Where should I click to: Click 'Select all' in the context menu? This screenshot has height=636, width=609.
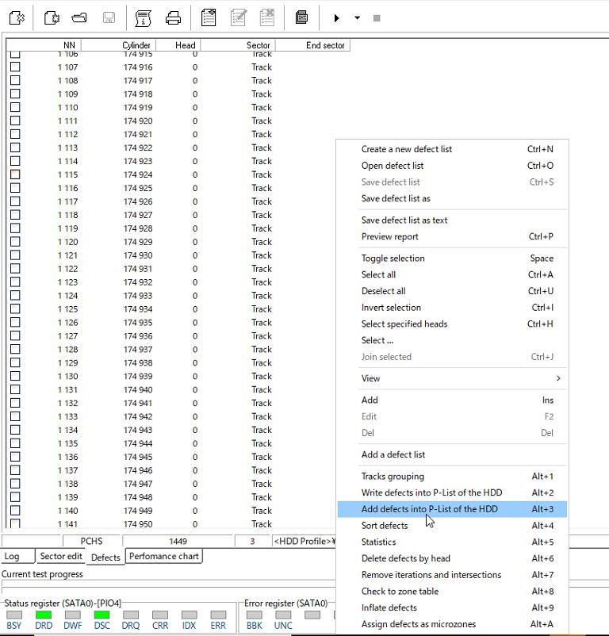tap(378, 274)
